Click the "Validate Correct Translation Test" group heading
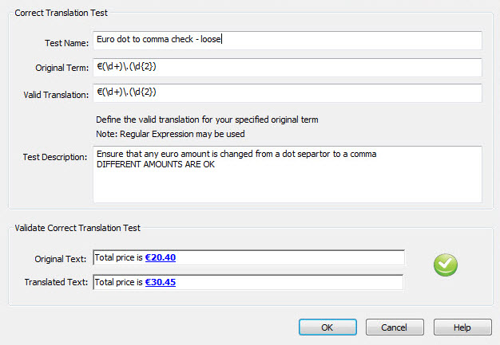Image resolution: width=500 pixels, height=345 pixels. point(77,228)
